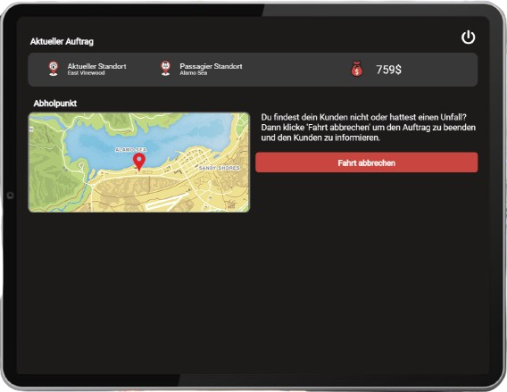Viewport: 507px width, 392px height.
Task: Click the Sandy Shores label on map
Action: (x=219, y=168)
